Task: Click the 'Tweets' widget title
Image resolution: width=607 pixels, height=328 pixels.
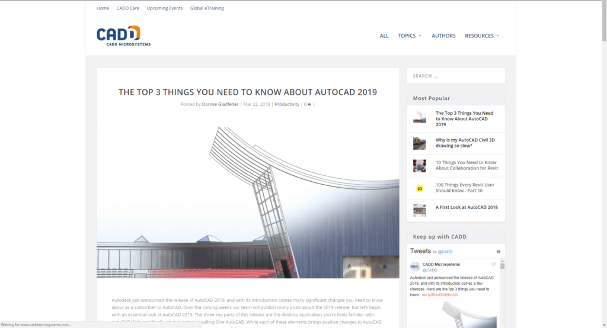Action: (x=420, y=251)
